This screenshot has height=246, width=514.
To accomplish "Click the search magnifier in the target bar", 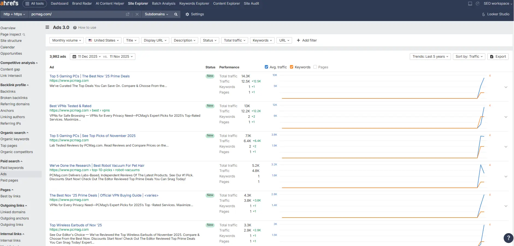I will (176, 14).
